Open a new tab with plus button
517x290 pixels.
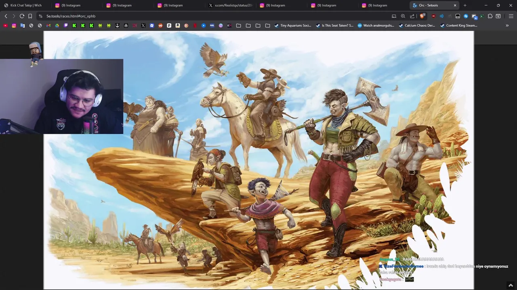click(x=465, y=5)
